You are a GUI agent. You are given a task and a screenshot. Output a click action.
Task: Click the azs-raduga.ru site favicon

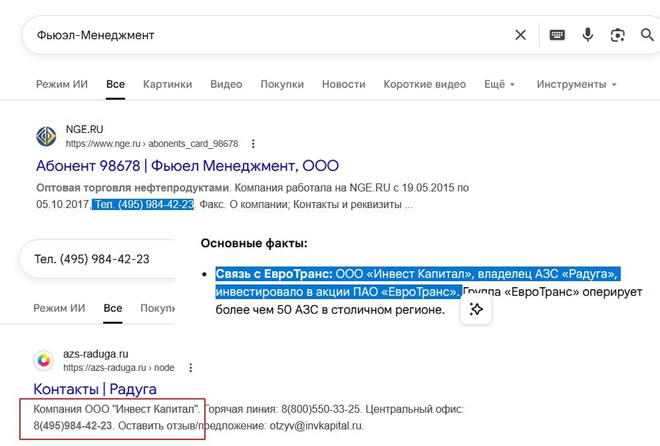[x=44, y=360]
